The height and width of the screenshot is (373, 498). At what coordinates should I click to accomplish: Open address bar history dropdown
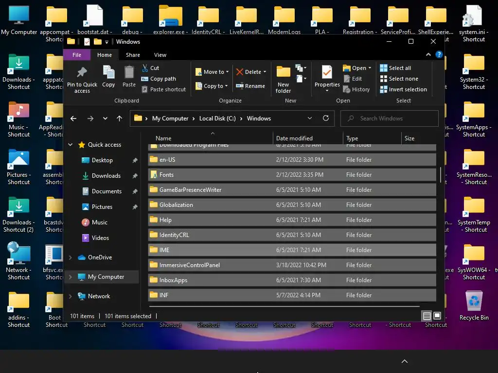pyautogui.click(x=310, y=119)
